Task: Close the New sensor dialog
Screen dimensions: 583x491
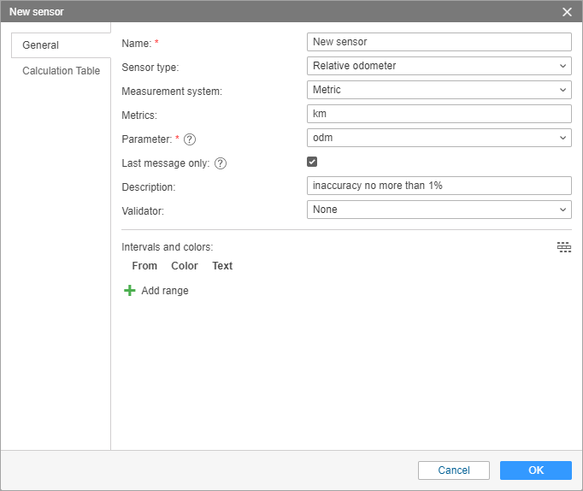Action: click(x=567, y=12)
